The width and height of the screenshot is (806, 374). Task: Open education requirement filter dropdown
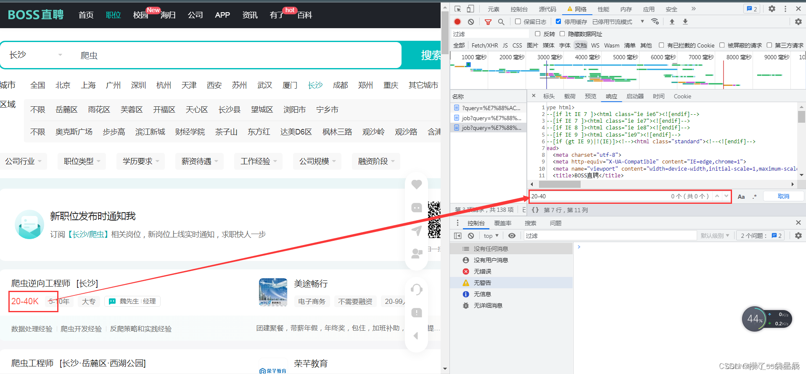tap(141, 161)
